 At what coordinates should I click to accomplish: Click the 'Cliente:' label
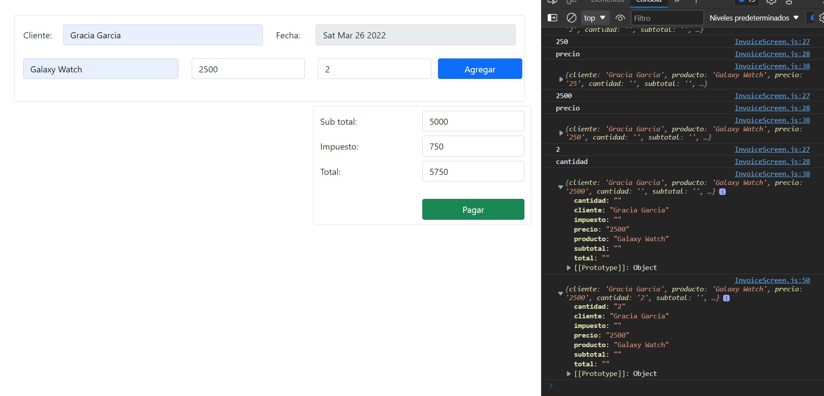pyautogui.click(x=38, y=35)
